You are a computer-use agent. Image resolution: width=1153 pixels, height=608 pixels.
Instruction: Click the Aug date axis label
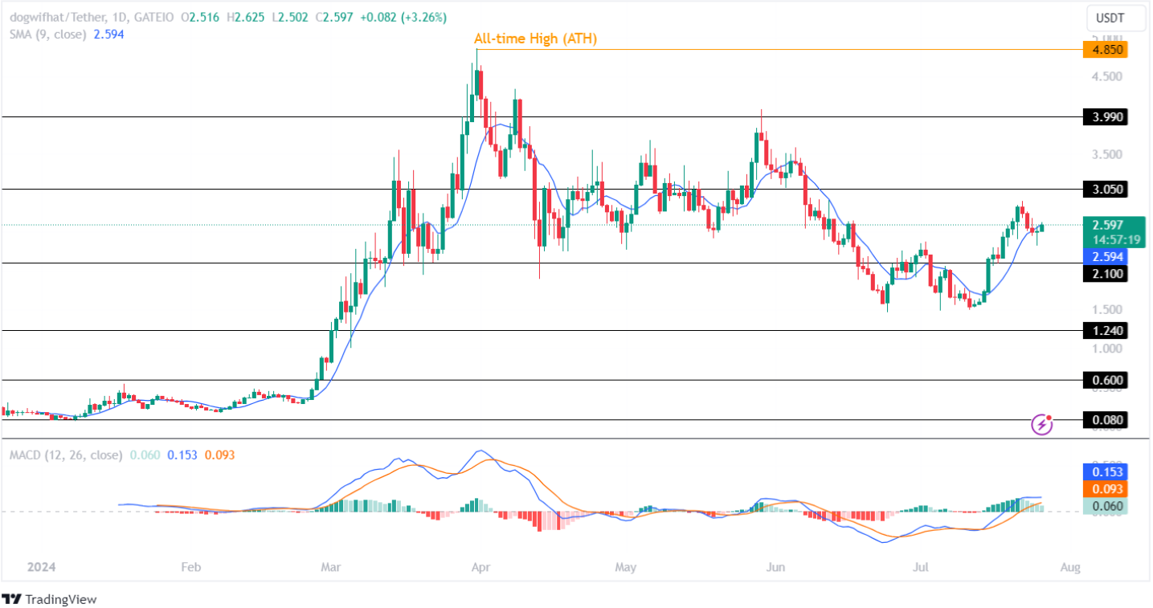pyautogui.click(x=1069, y=568)
